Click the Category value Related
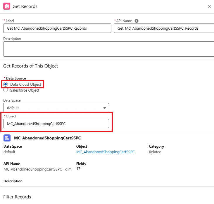The image size is (214, 204). (155, 152)
